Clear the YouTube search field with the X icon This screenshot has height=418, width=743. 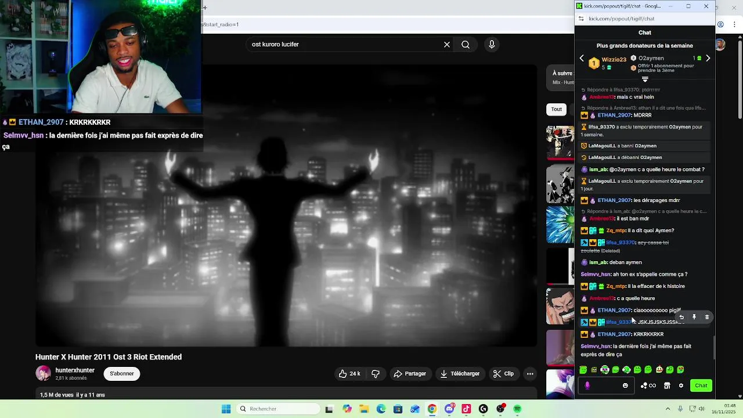(x=447, y=45)
